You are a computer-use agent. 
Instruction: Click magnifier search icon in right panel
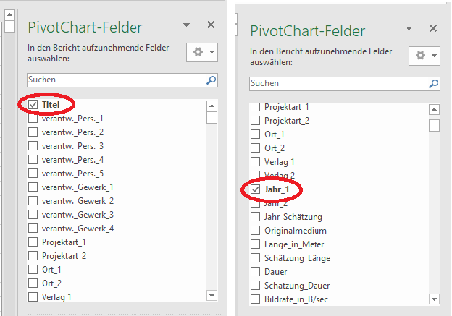[x=434, y=84]
